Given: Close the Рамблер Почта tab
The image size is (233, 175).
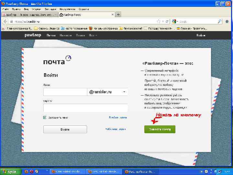Looking at the screenshot, I should click(113, 15).
